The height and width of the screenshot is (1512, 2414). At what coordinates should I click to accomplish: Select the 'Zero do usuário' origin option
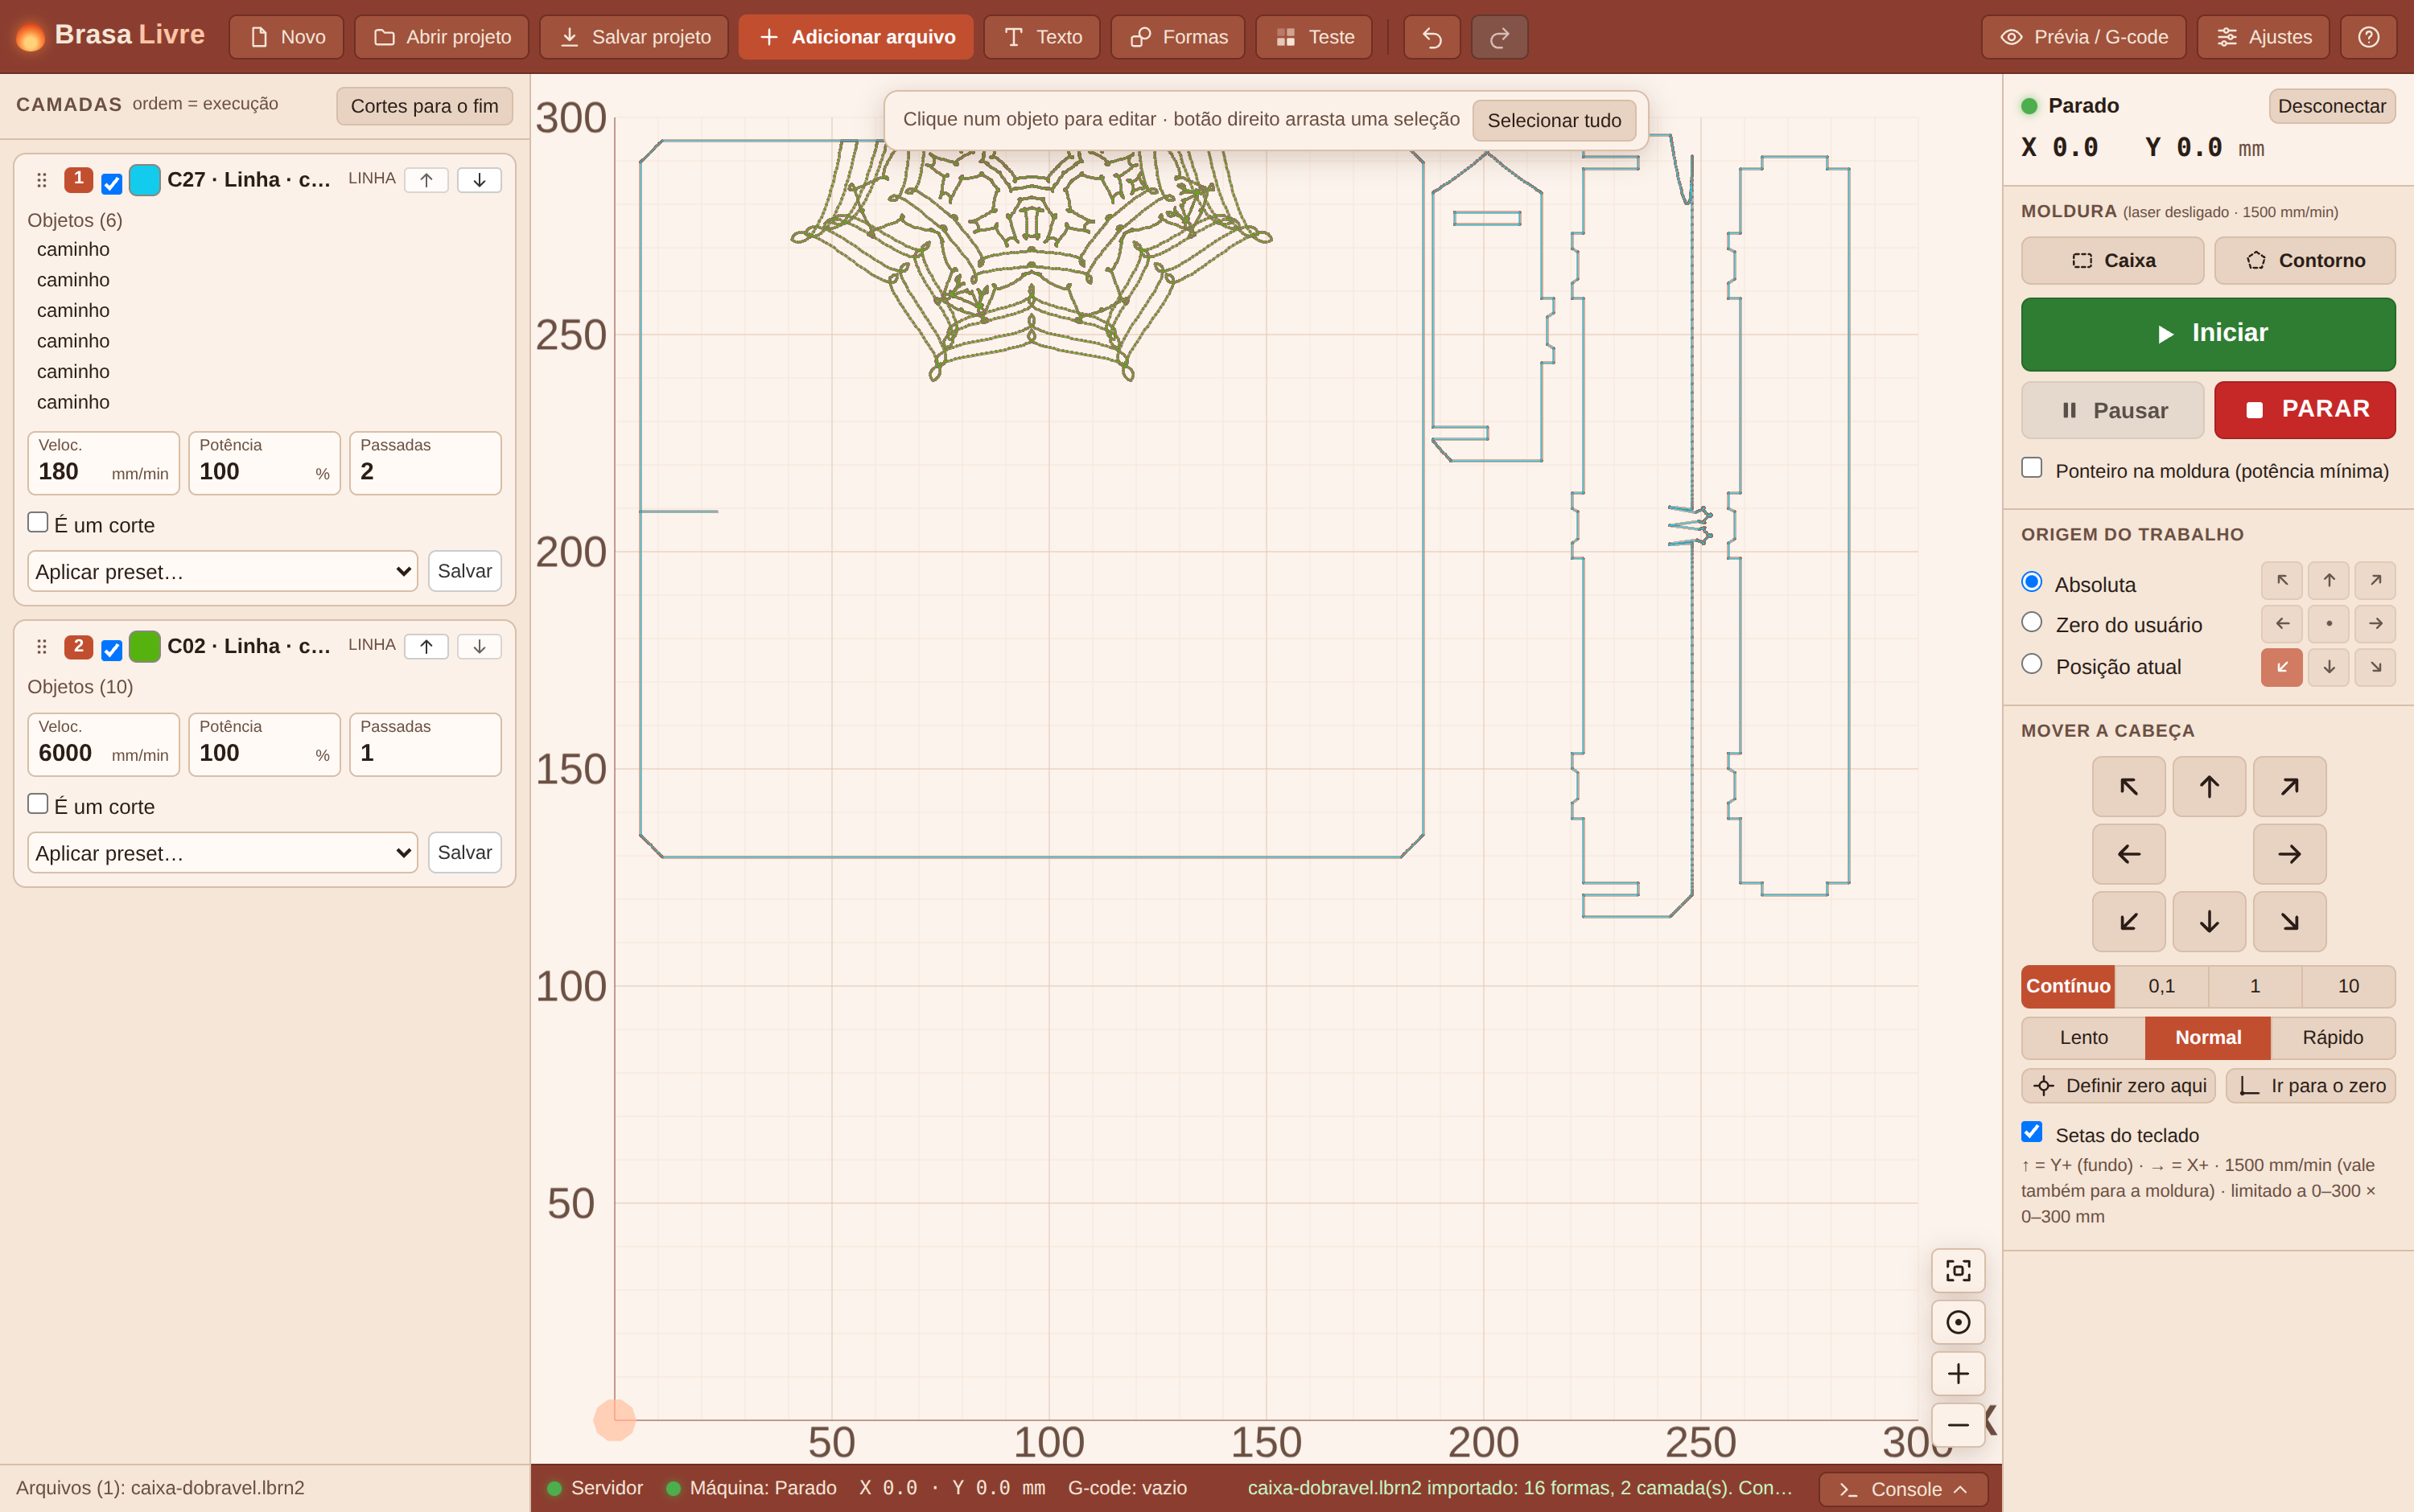(2032, 622)
